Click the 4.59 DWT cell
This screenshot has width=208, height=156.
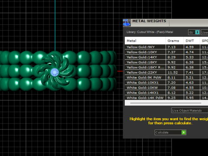[x=192, y=47]
